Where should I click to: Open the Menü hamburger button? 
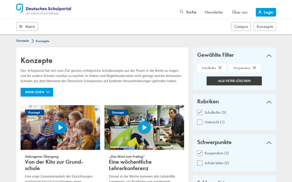click(x=27, y=26)
